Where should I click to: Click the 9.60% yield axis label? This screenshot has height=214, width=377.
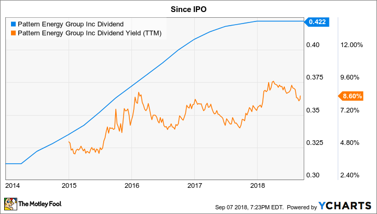point(350,77)
